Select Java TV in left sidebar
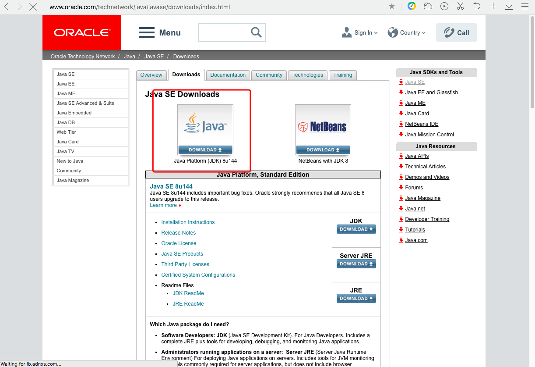 (x=91, y=151)
